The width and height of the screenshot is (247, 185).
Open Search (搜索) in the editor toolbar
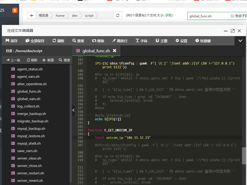click(78, 41)
